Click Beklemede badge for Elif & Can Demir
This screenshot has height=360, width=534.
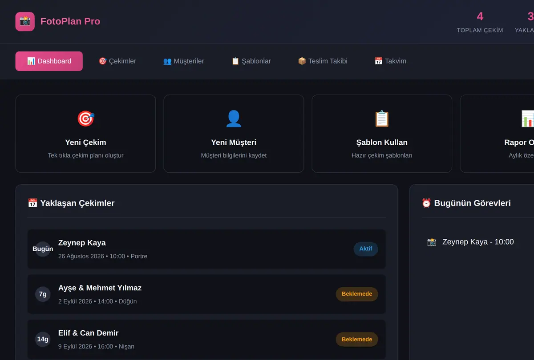357,339
